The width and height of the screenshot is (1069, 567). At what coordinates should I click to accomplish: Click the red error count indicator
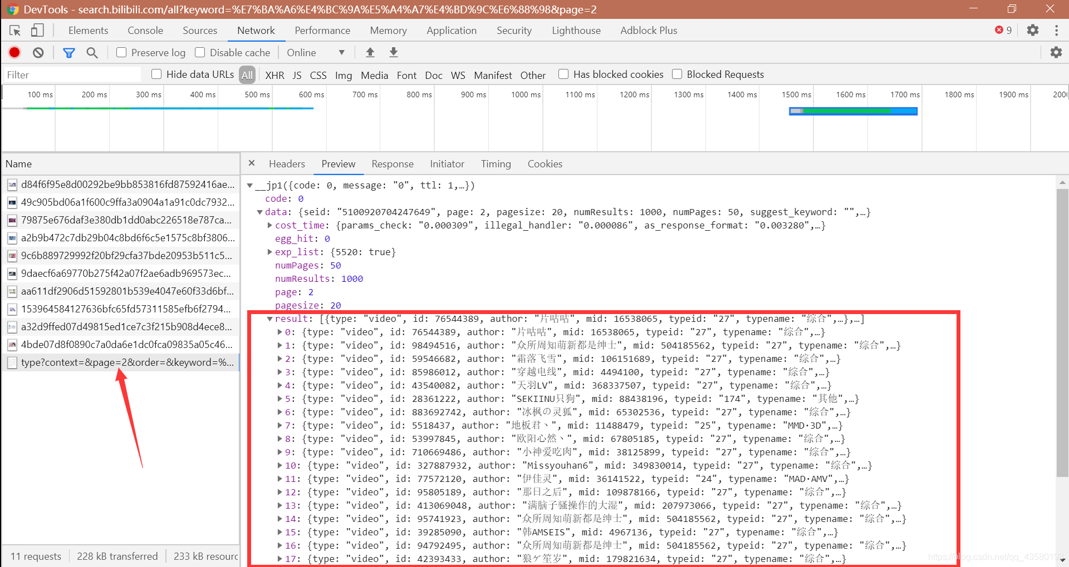(x=1003, y=30)
